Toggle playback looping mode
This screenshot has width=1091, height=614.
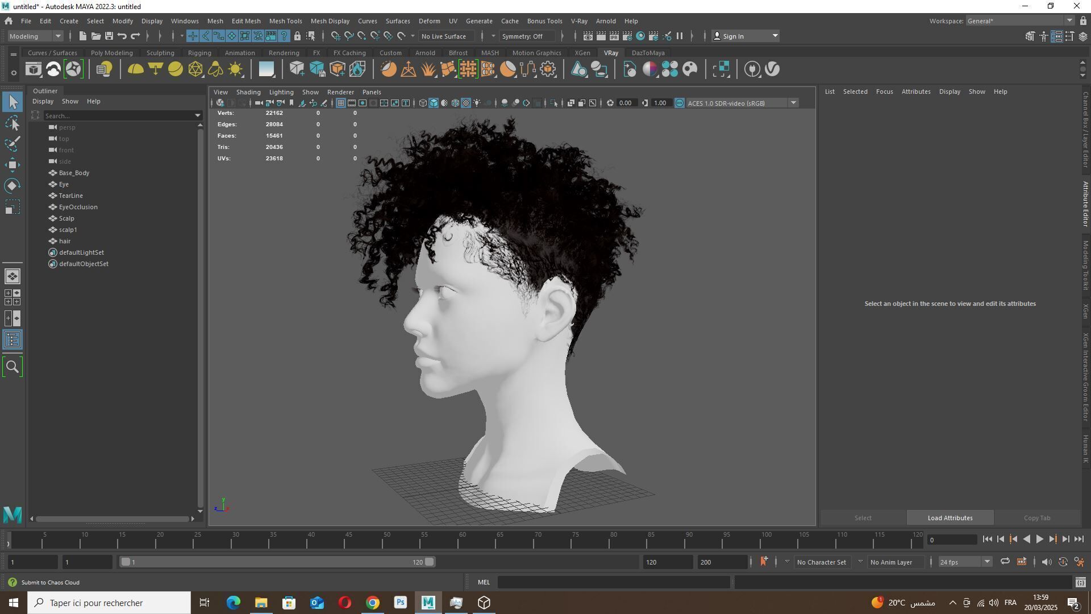(x=1005, y=562)
